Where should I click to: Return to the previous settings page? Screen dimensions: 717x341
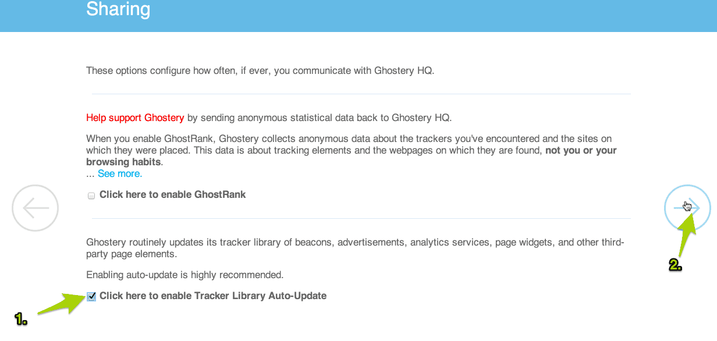pos(35,208)
